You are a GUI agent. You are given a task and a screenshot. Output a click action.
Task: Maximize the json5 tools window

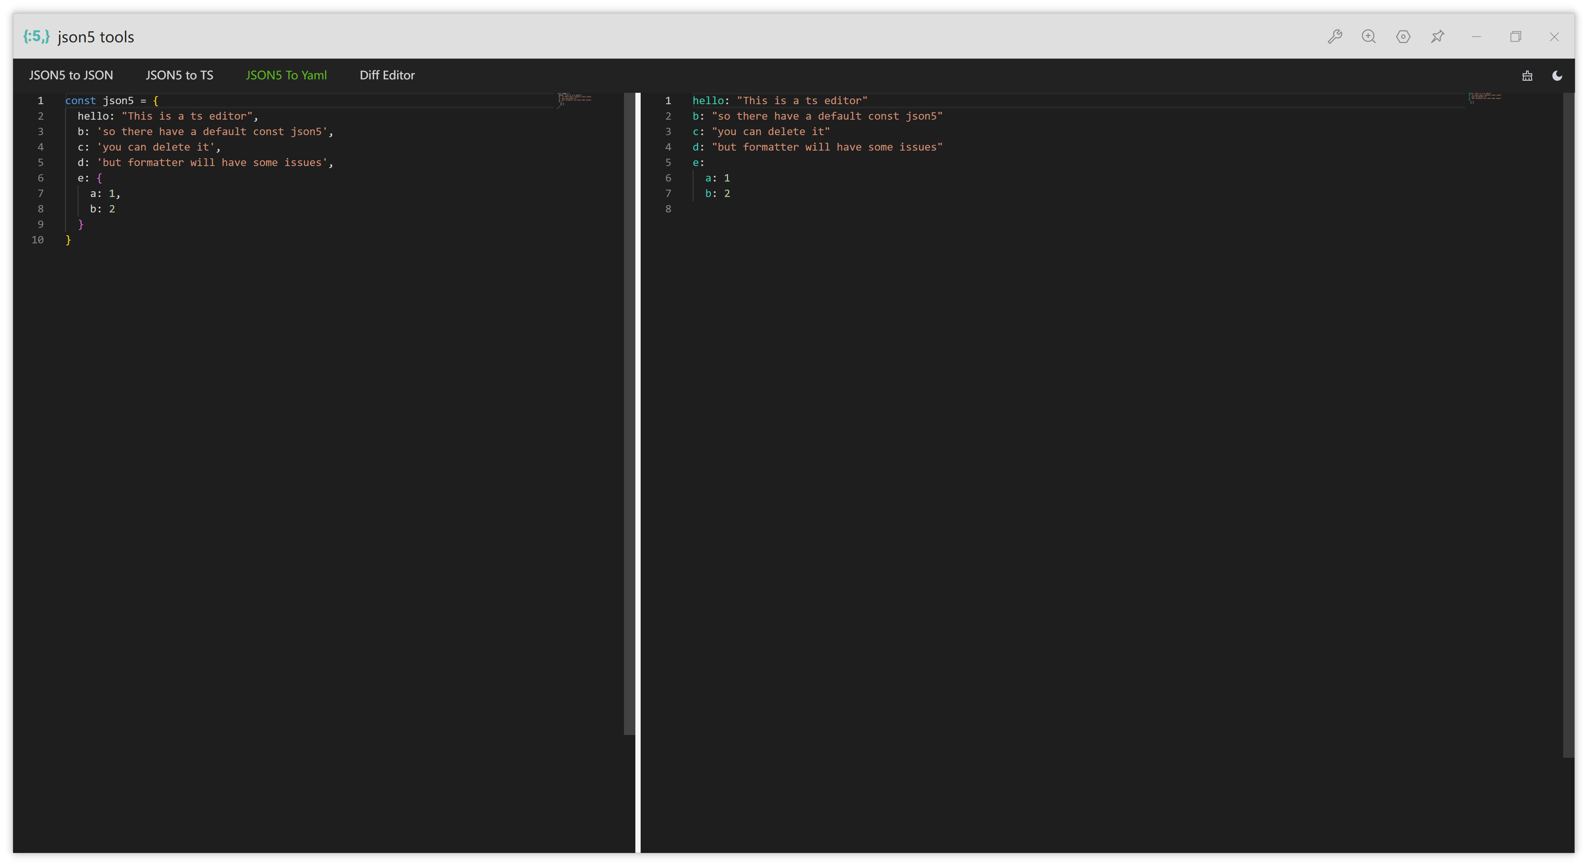tap(1515, 37)
